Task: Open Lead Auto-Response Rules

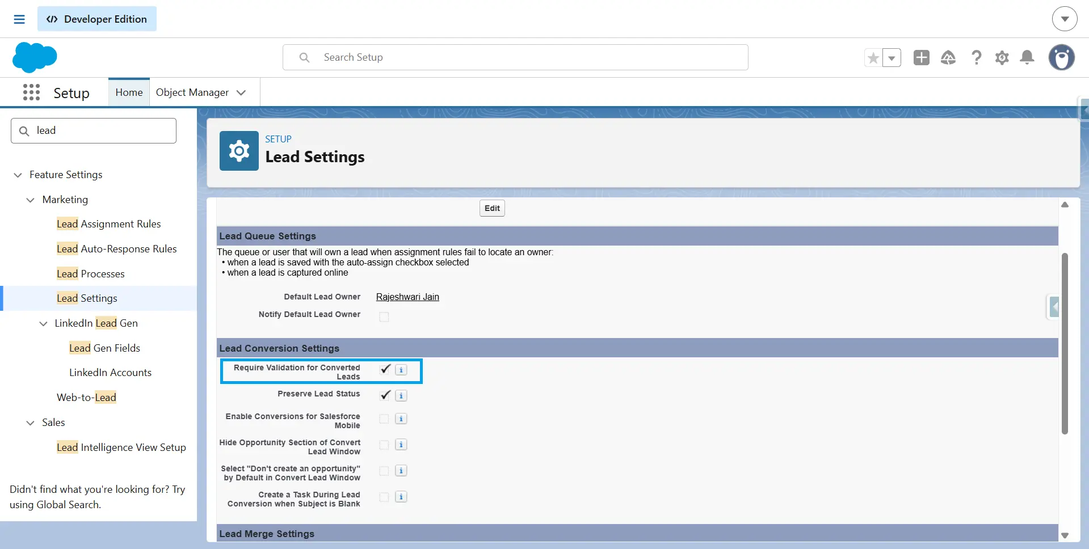Action: point(117,249)
